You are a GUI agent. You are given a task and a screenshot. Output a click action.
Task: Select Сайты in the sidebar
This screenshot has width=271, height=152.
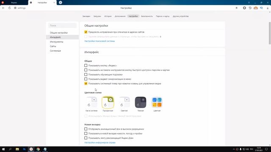53,46
